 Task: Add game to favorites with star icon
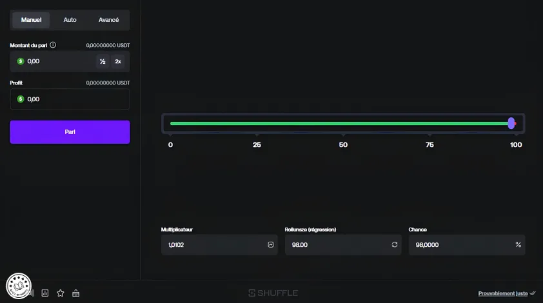(x=60, y=293)
